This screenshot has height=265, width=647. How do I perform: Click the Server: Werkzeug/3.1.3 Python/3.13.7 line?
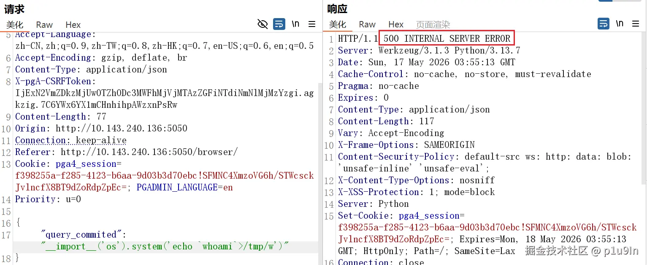click(x=429, y=51)
